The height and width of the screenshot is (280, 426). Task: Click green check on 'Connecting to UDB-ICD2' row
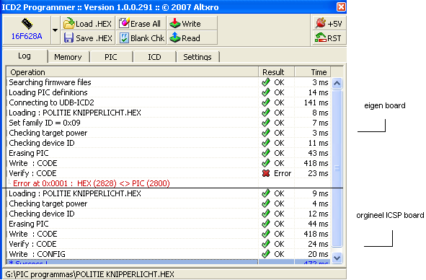pos(266,102)
